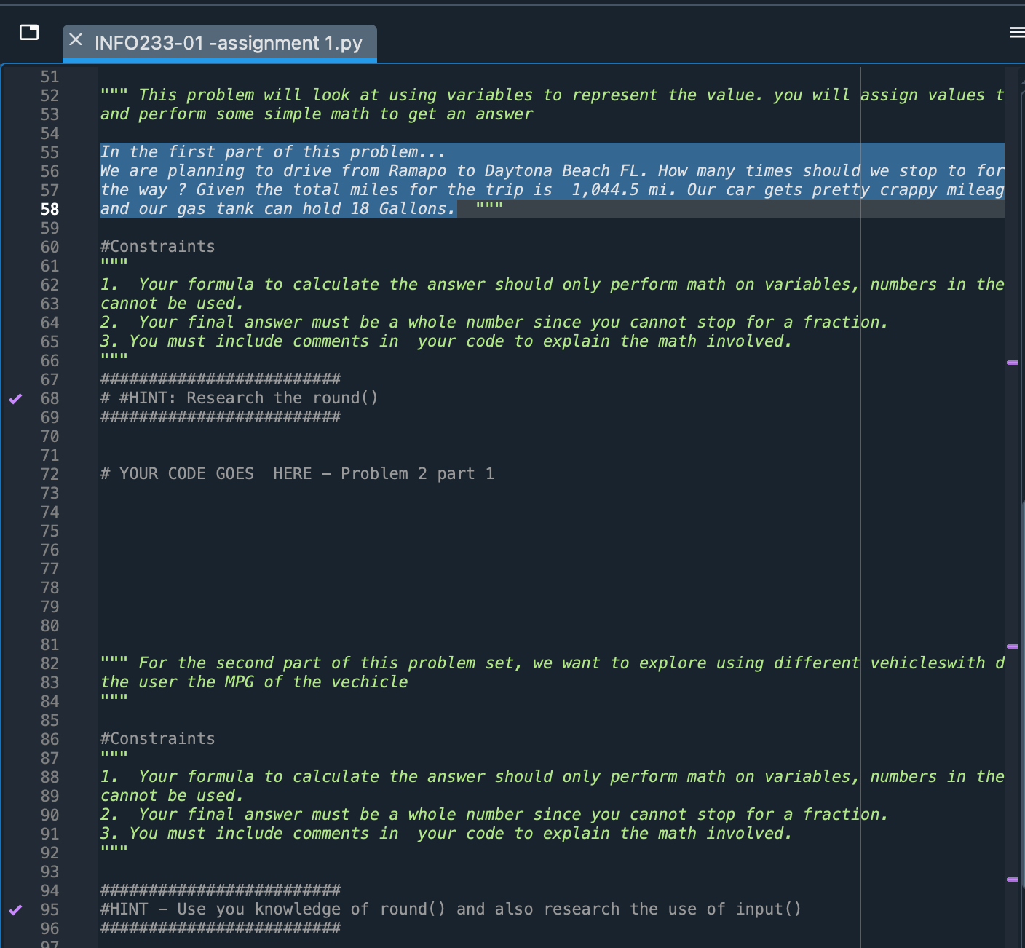This screenshot has height=948, width=1025.
Task: Click the pink scrollbar marker near line 82
Action: click(1012, 646)
